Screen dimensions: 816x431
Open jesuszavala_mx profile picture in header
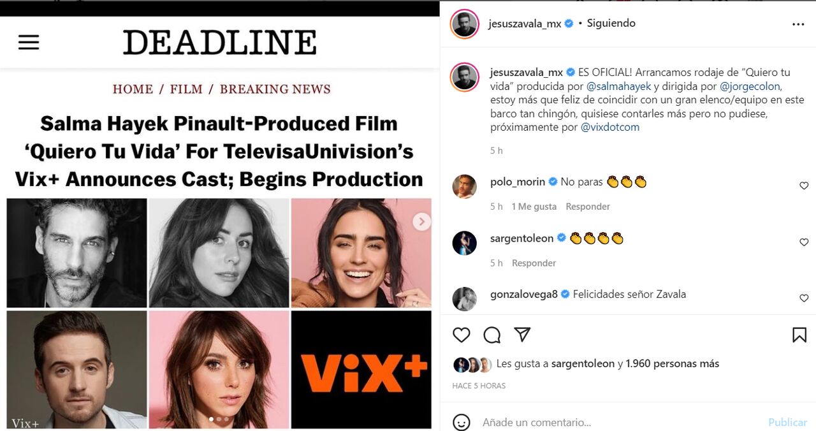[464, 24]
